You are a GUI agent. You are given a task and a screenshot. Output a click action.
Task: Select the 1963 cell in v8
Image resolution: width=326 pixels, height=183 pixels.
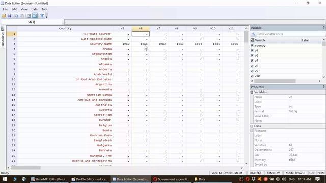[177, 44]
